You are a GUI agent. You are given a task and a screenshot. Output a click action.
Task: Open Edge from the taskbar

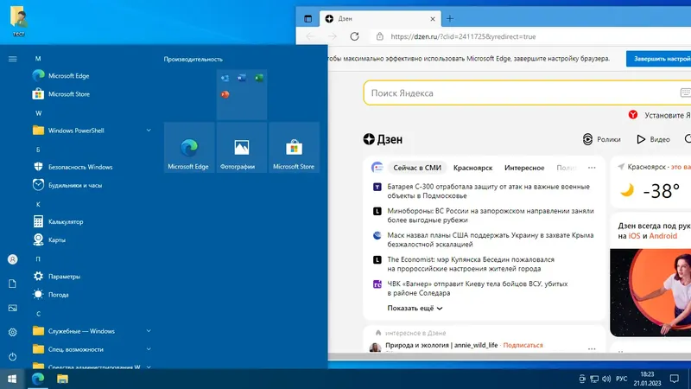(x=38, y=379)
